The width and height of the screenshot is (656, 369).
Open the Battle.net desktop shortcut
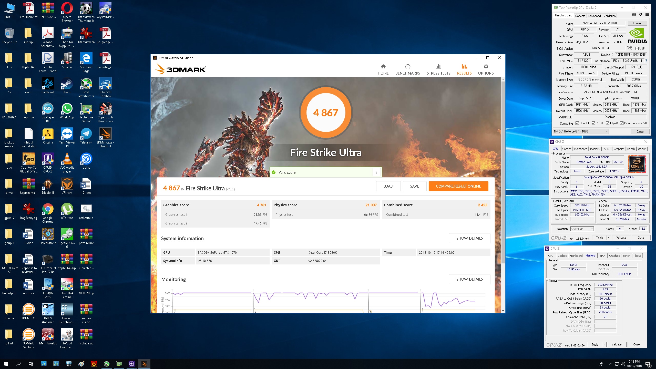(48, 86)
